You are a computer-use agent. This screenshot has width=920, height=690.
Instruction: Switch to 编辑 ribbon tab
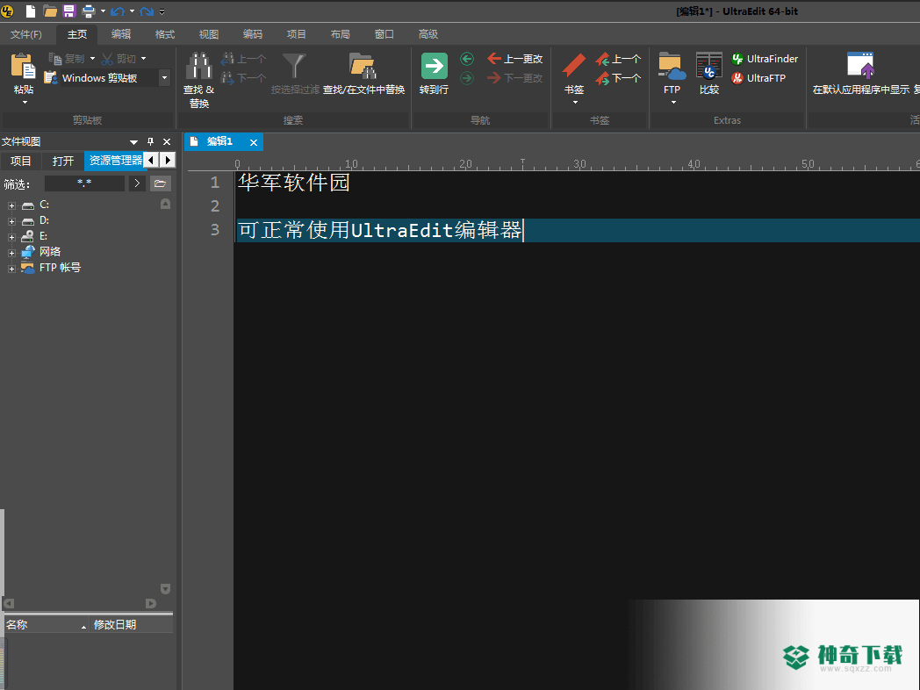(121, 34)
